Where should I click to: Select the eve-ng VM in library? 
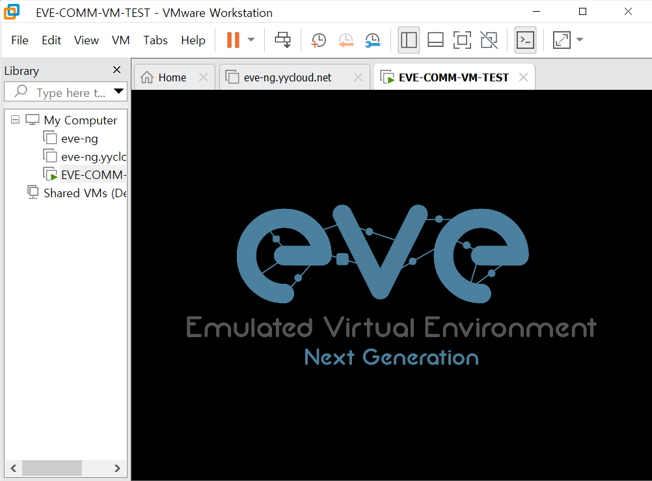(x=79, y=139)
